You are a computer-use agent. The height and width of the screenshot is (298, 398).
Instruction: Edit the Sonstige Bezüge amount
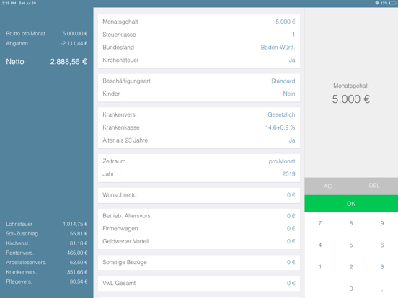(x=199, y=262)
